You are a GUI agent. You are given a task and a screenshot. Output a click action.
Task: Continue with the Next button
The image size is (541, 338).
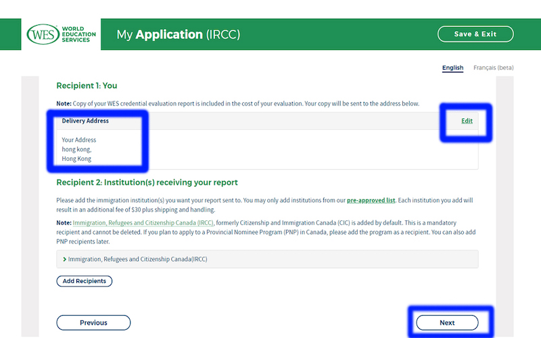447,322
